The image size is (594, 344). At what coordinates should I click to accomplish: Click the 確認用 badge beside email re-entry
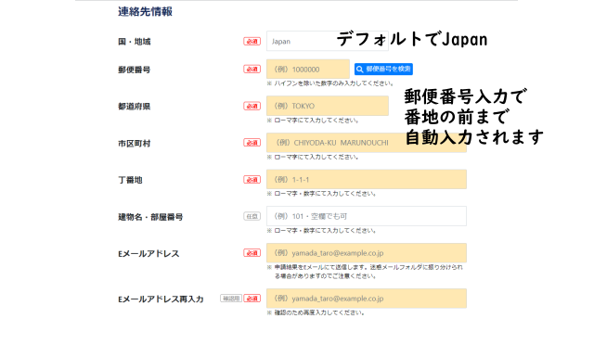click(x=231, y=299)
